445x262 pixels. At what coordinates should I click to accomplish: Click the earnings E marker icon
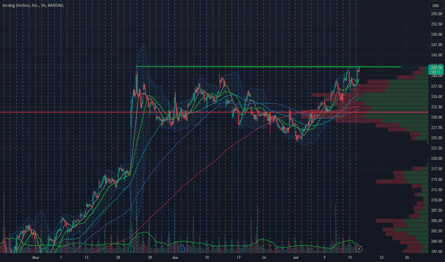pyautogui.click(x=131, y=249)
